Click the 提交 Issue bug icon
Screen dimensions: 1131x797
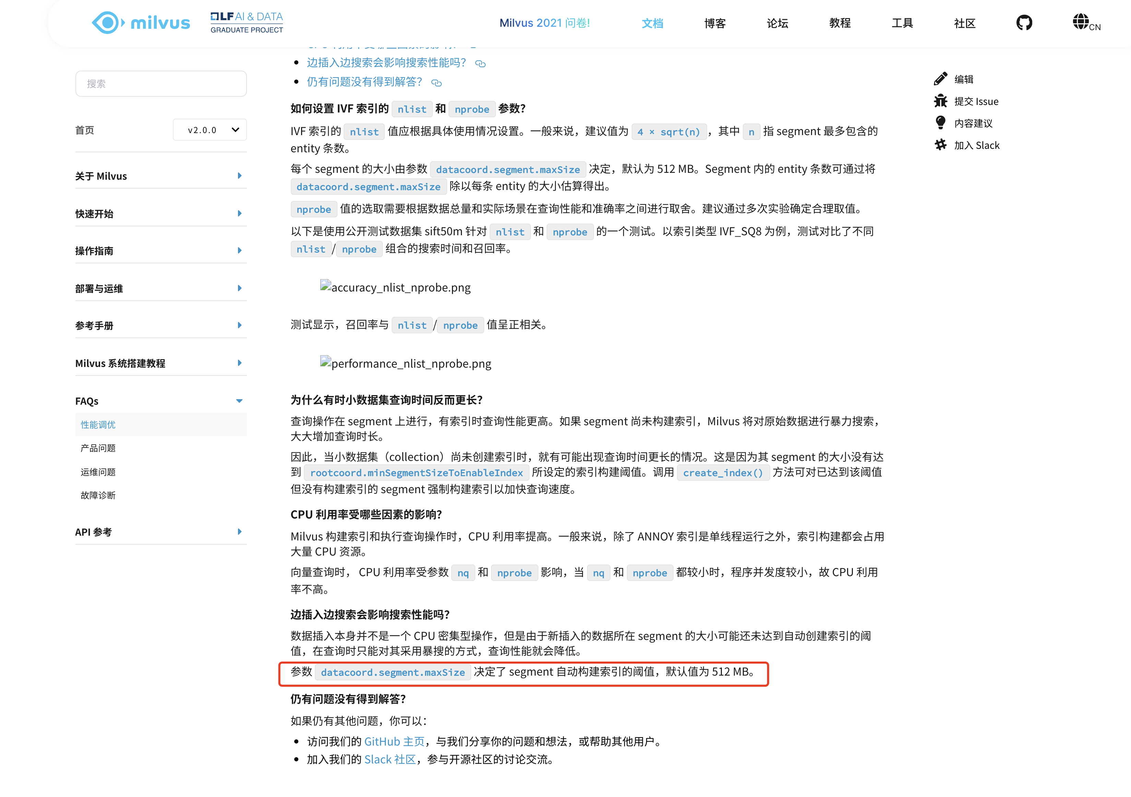click(x=940, y=101)
